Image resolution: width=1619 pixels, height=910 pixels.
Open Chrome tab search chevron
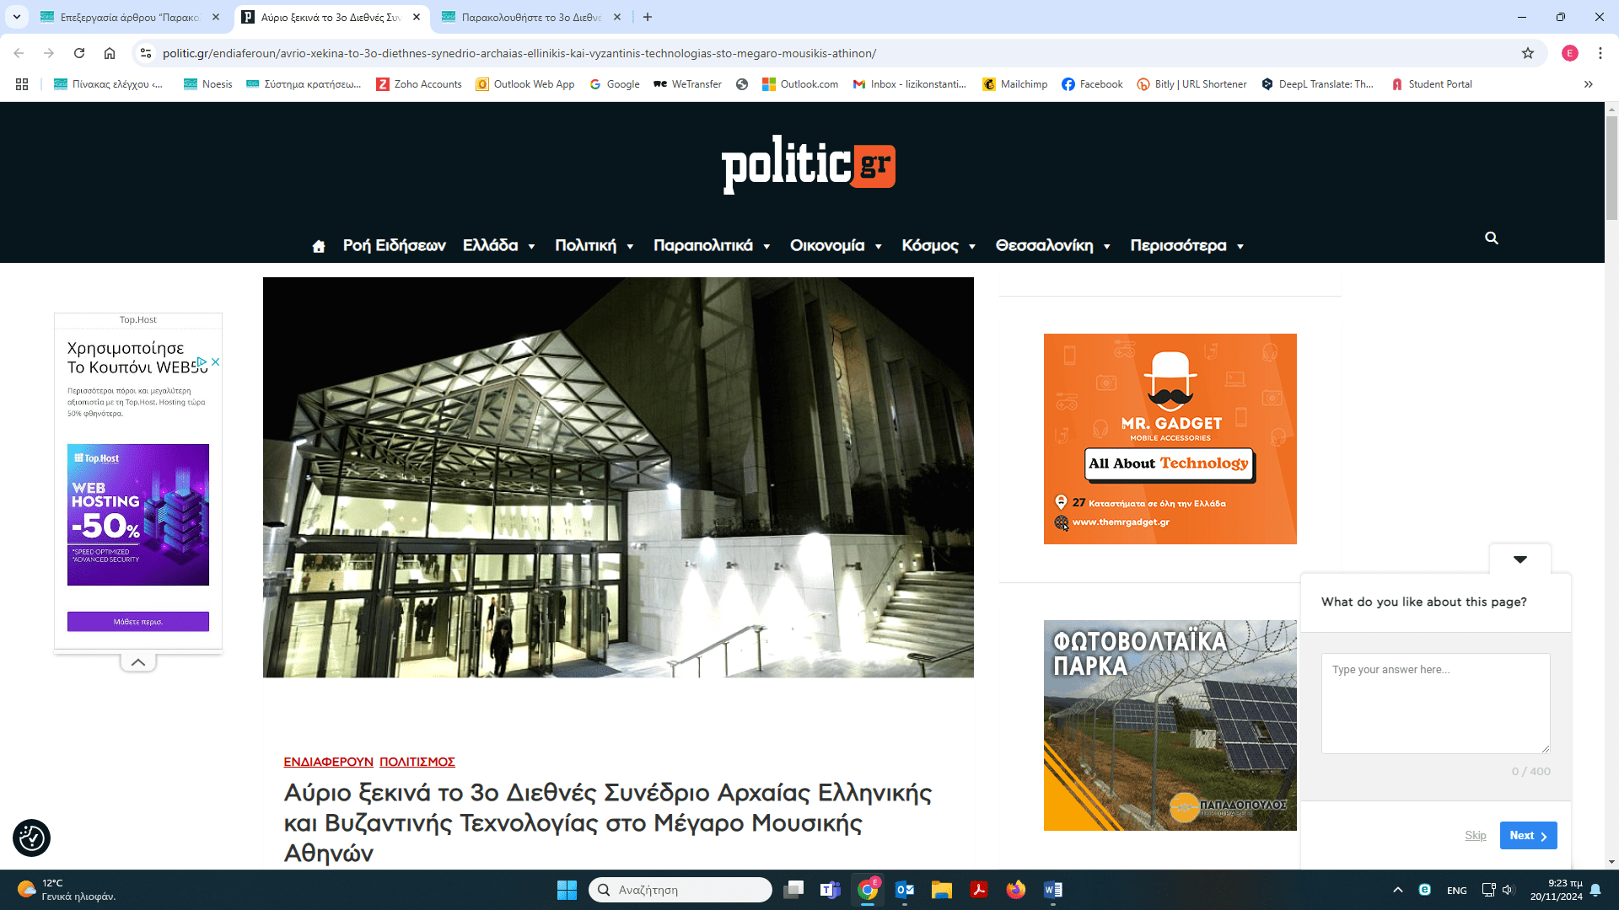(x=17, y=17)
